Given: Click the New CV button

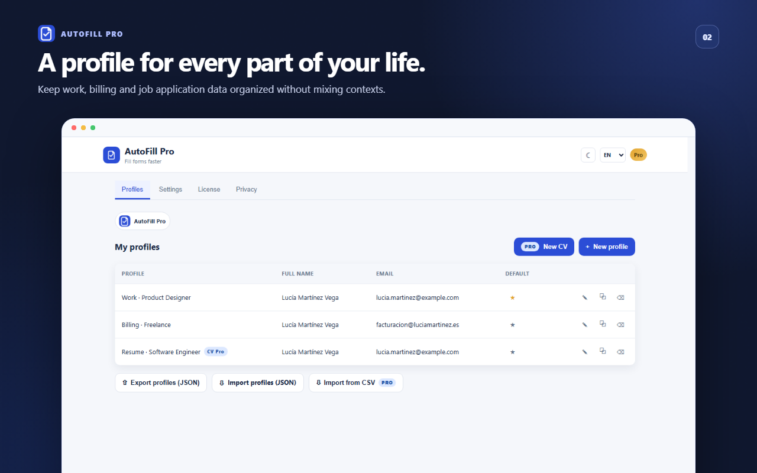Looking at the screenshot, I should click(x=544, y=247).
